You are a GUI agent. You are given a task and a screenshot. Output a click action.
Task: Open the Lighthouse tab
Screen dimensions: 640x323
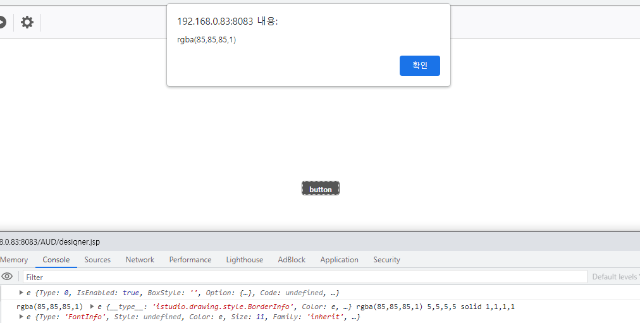245,260
